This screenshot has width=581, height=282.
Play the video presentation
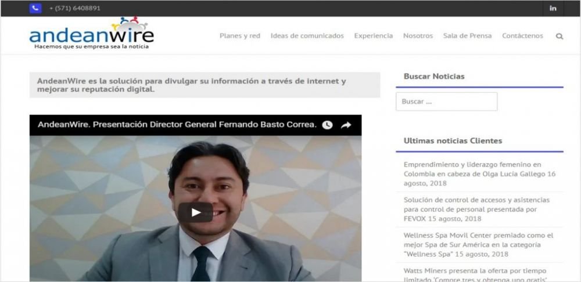(x=195, y=212)
